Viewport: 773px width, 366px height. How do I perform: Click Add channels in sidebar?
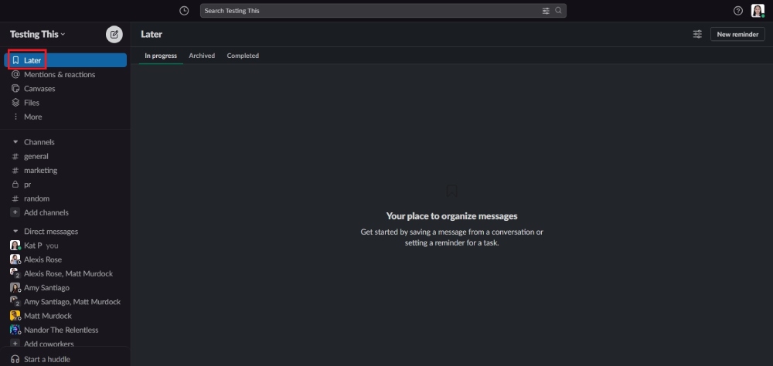click(x=46, y=212)
